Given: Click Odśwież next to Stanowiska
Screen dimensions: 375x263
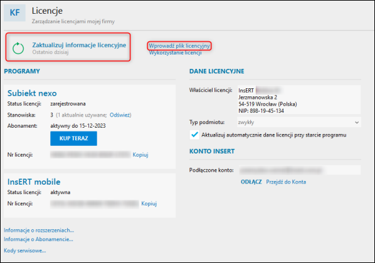Looking at the screenshot, I should coord(120,115).
